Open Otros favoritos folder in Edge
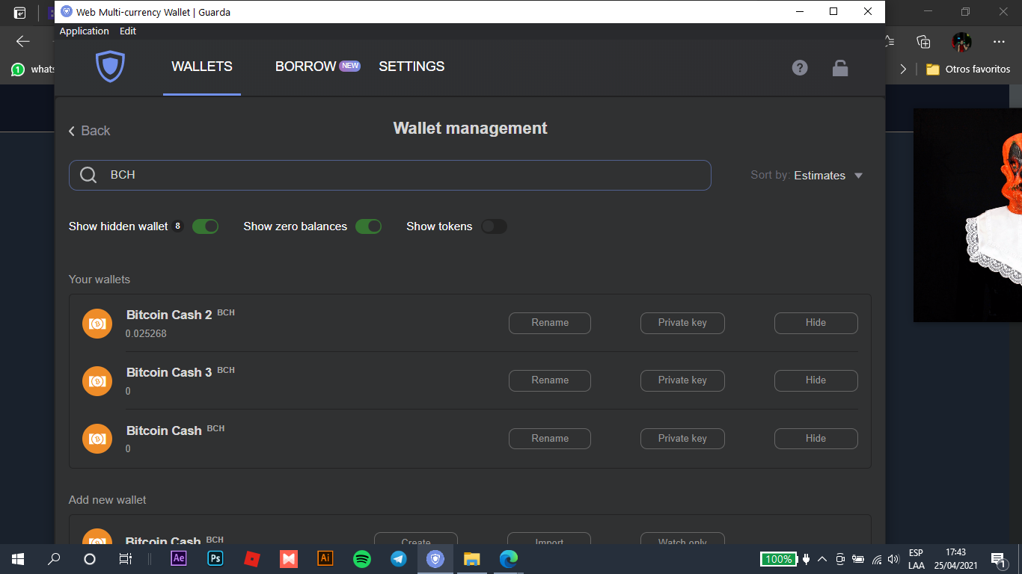This screenshot has width=1022, height=574. [x=968, y=69]
